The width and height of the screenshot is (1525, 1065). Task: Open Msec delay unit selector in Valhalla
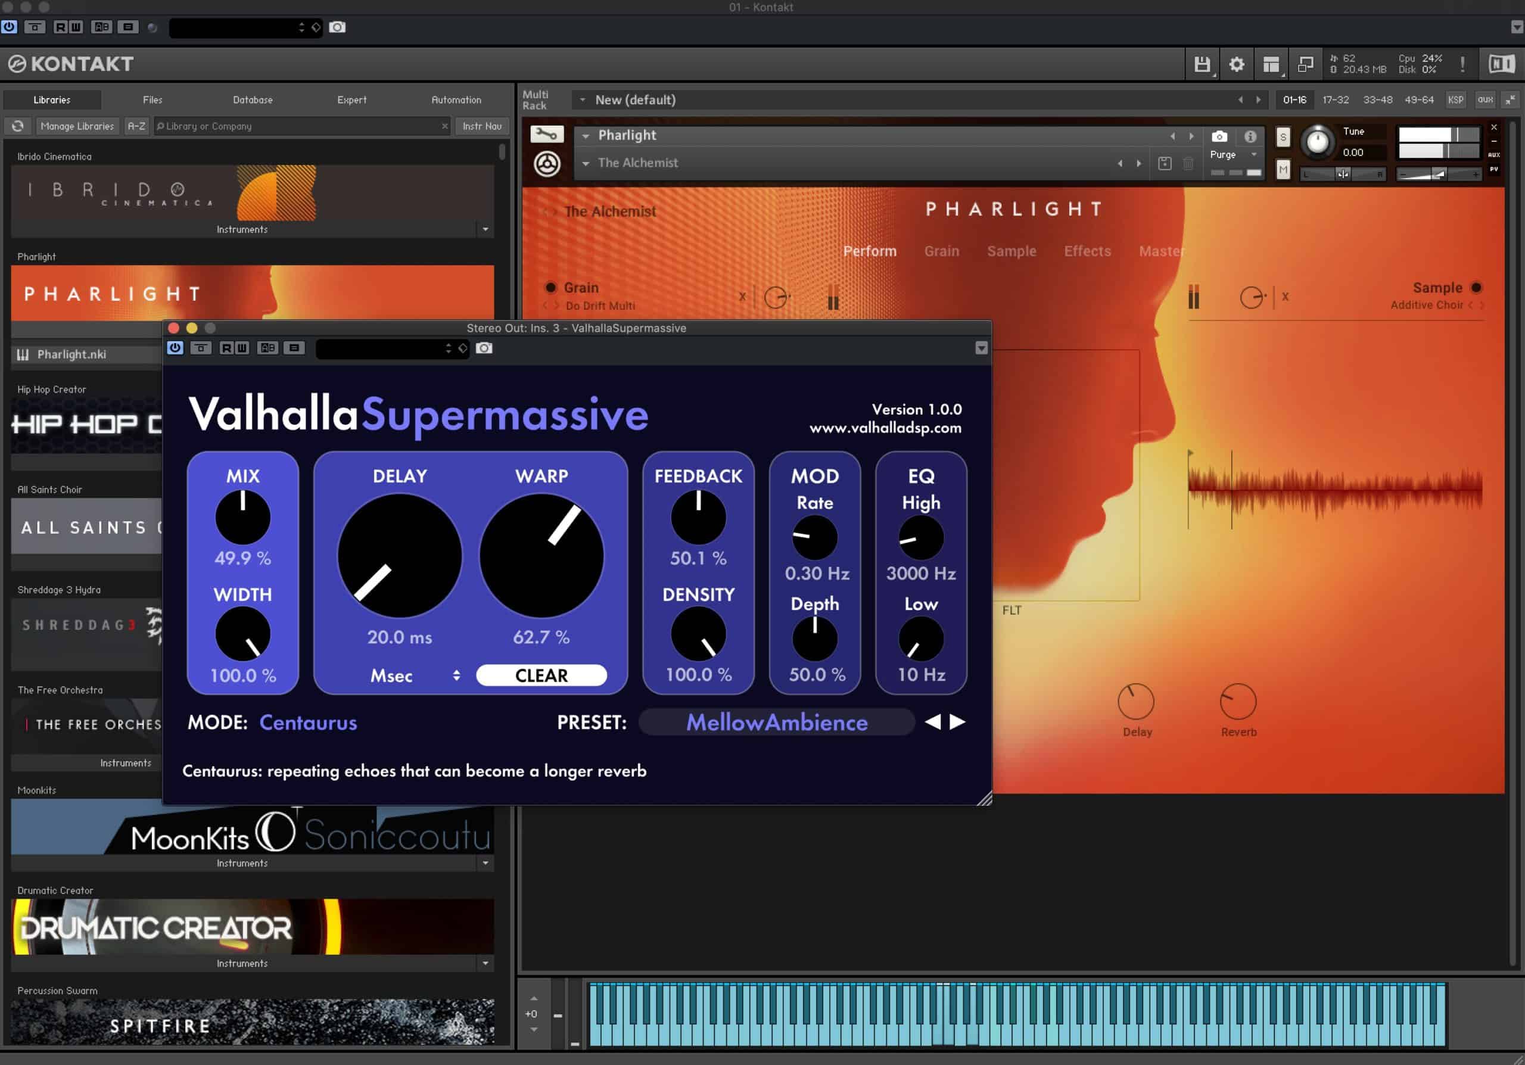click(x=415, y=676)
